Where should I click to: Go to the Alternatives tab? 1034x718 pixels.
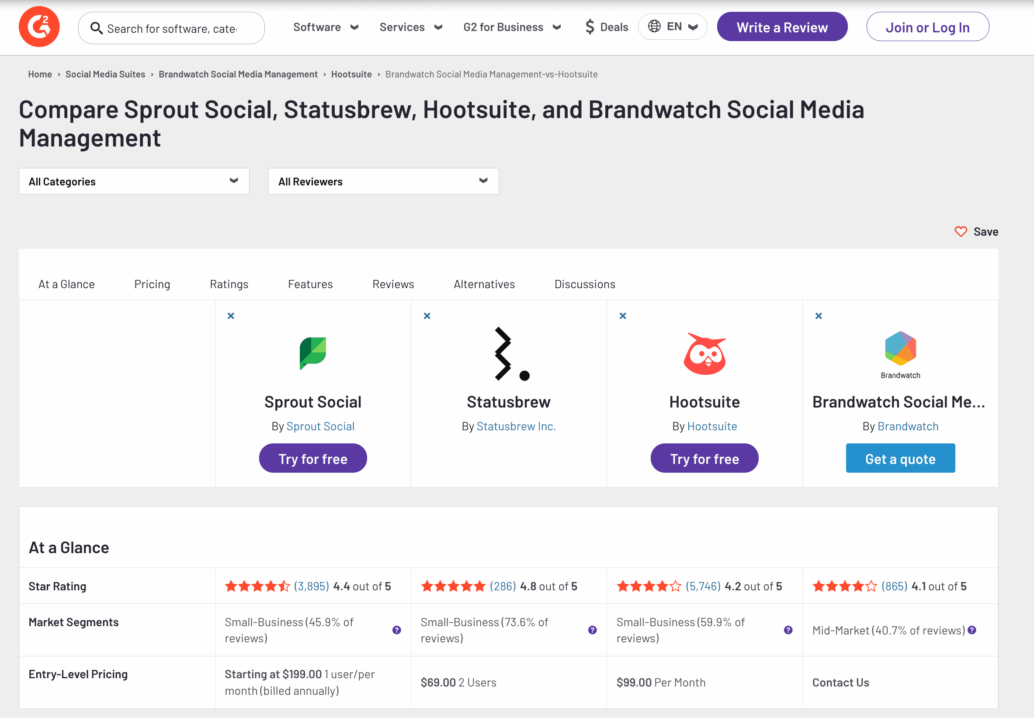(x=484, y=284)
